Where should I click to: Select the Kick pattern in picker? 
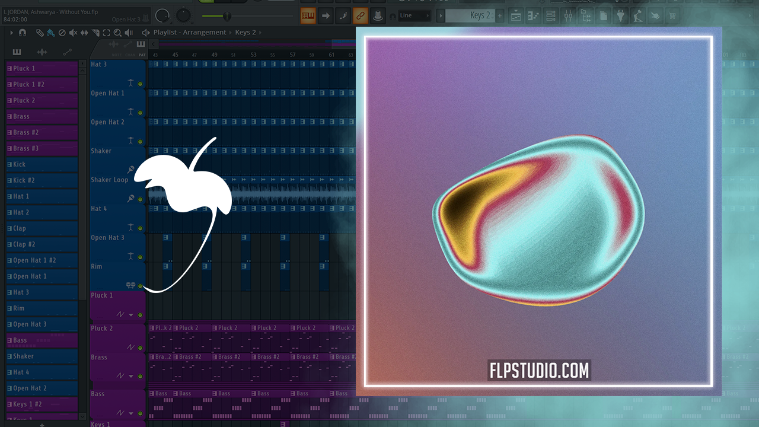click(x=42, y=164)
